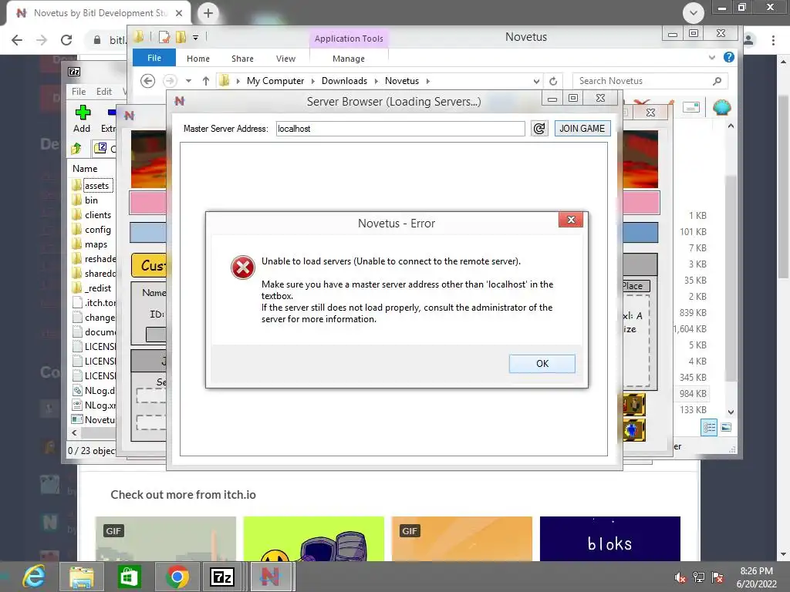Image resolution: width=790 pixels, height=592 pixels.
Task: Switch Explorer to large icons view
Action: [726, 428]
